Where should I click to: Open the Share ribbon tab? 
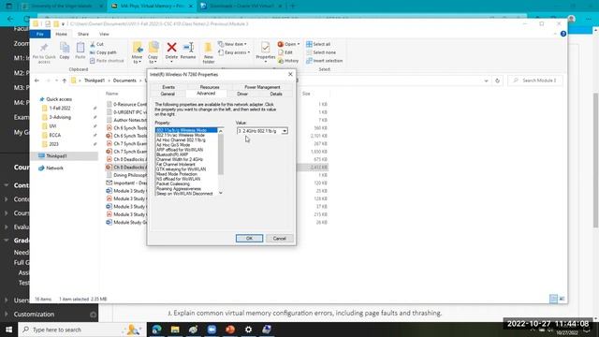(83, 34)
